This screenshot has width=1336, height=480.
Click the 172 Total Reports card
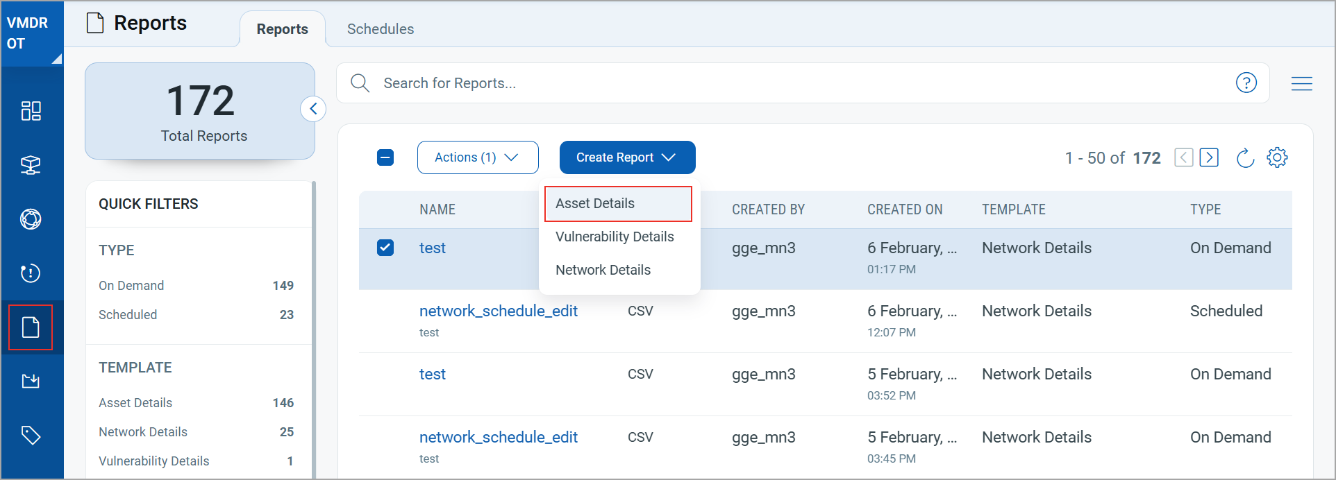200,111
